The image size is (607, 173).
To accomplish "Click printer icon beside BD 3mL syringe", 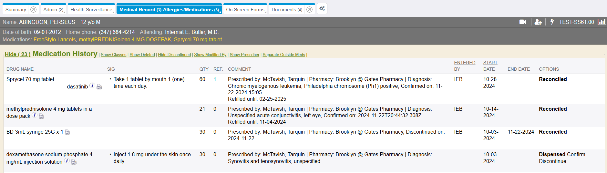I will pos(67,132).
